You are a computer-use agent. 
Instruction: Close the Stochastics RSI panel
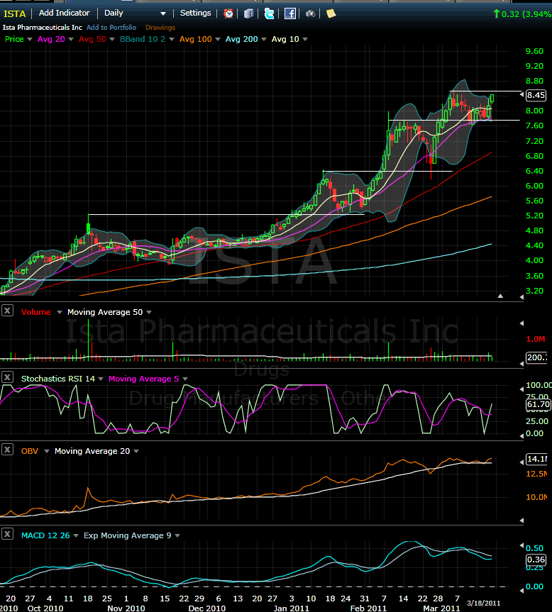[x=7, y=377]
